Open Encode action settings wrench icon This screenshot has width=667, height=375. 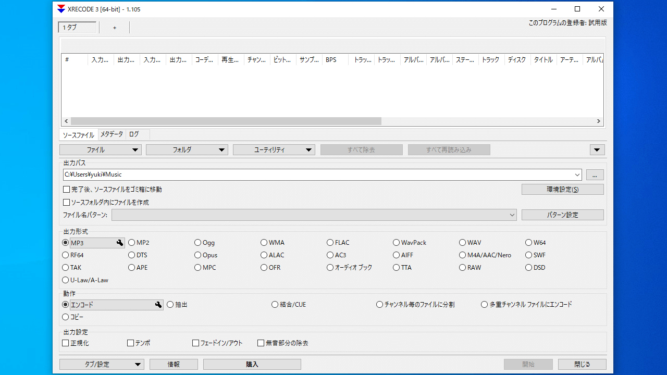[x=158, y=305]
